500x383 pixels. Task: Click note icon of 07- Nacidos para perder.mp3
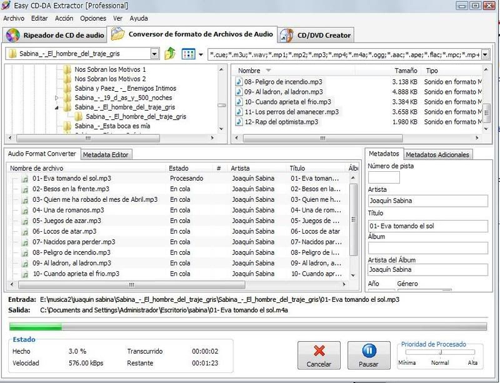pyautogui.click(x=25, y=242)
